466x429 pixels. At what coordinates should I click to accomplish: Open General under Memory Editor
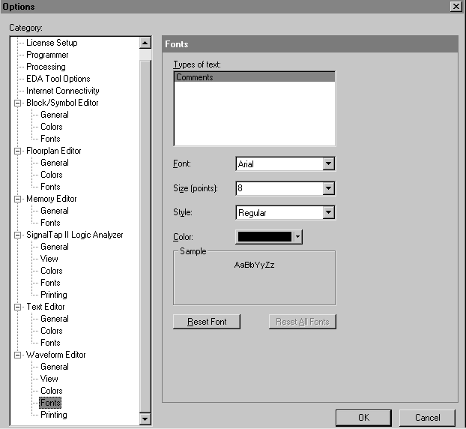(x=55, y=211)
